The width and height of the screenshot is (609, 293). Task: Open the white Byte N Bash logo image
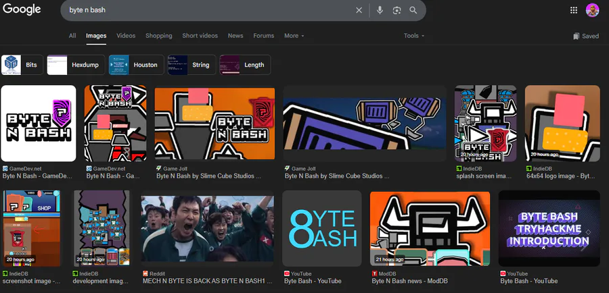click(x=39, y=124)
